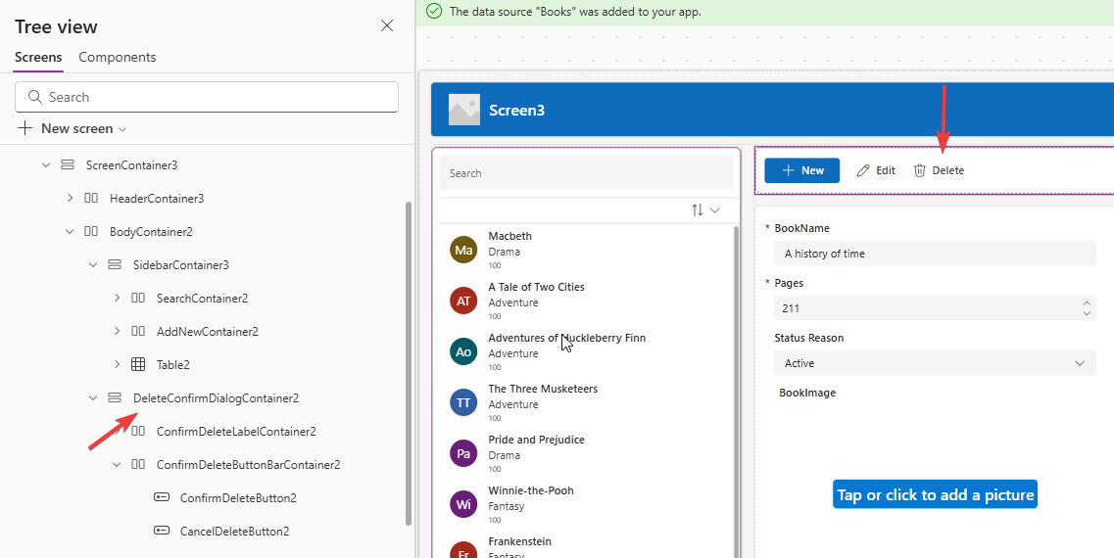Increase the Pages value with stepper
This screenshot has width=1114, height=558.
[x=1086, y=303]
